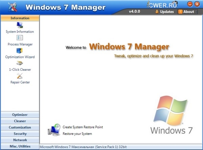Viewport: 203px width, 150px height.
Task: Switch to the Security panel
Action: point(20,134)
